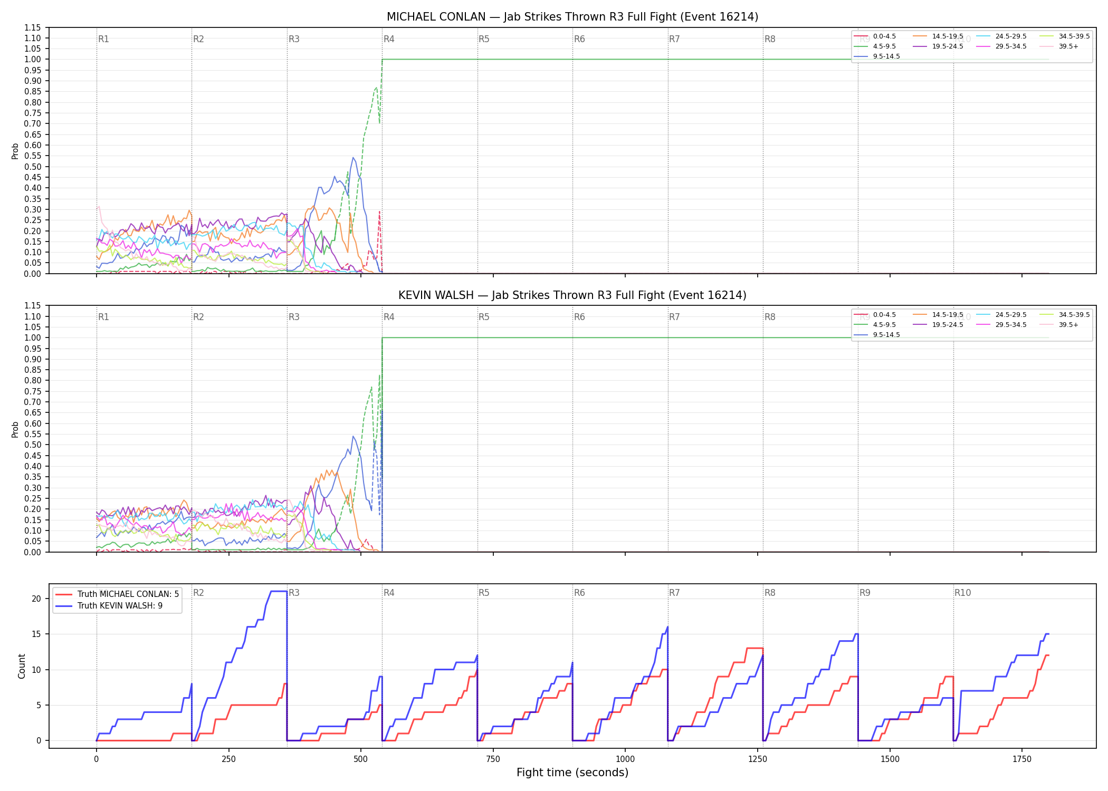Screen dimensions: 1108x791
Task: Click the 750 tick label on time axis
Action: click(x=493, y=759)
